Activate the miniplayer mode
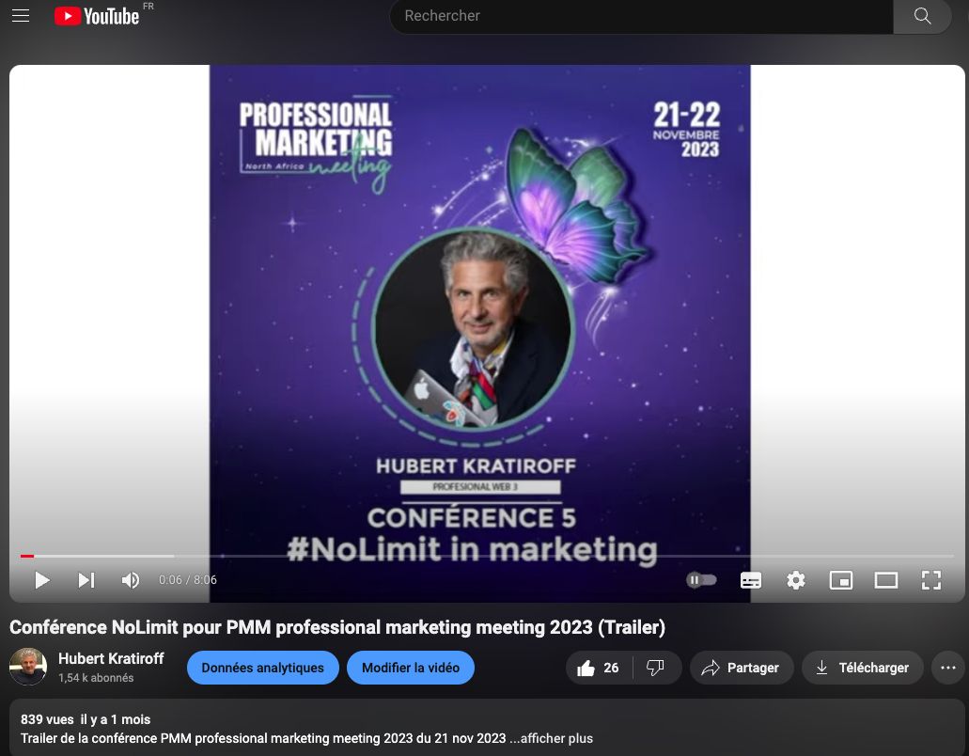Viewport: 969px width, 756px height. [x=841, y=580]
